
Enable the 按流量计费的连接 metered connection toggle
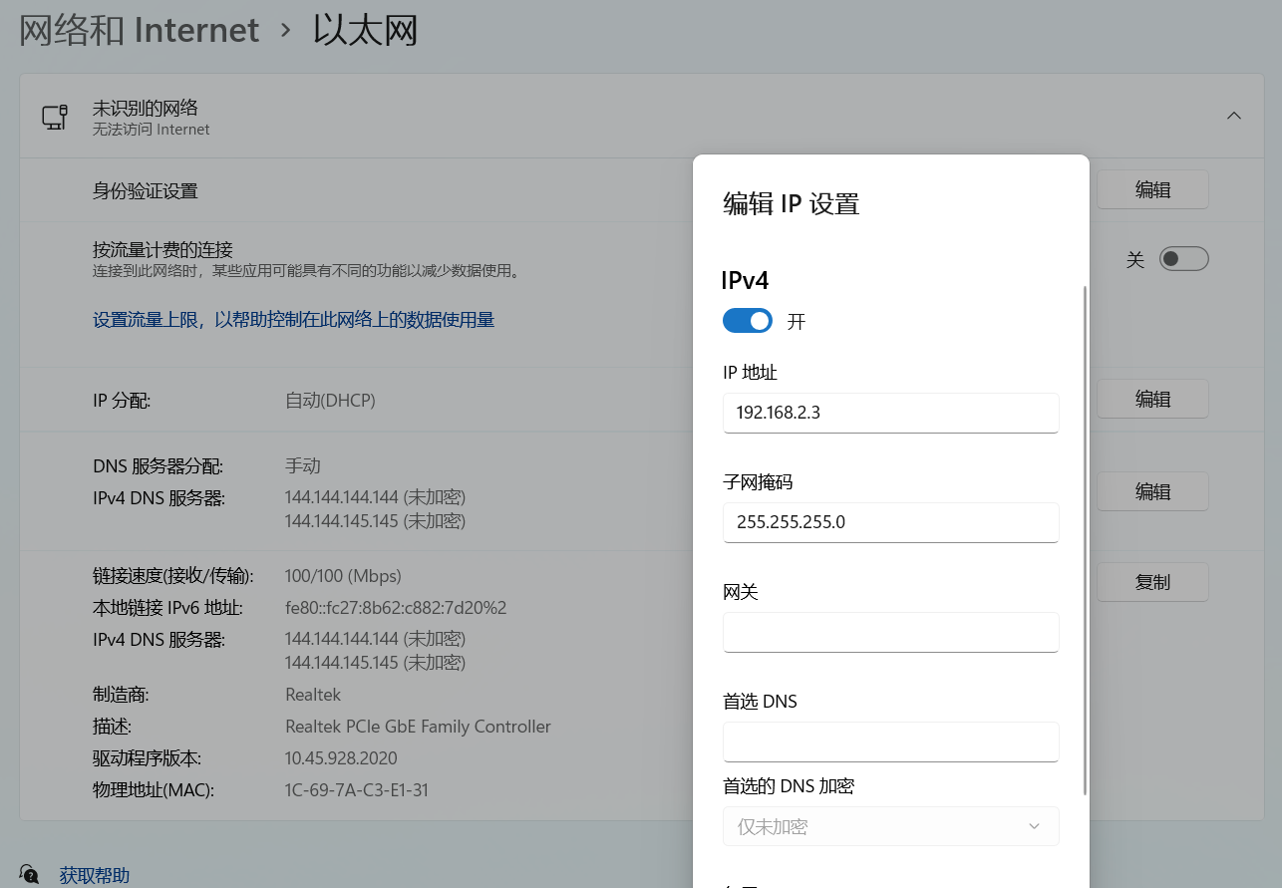(x=1183, y=259)
